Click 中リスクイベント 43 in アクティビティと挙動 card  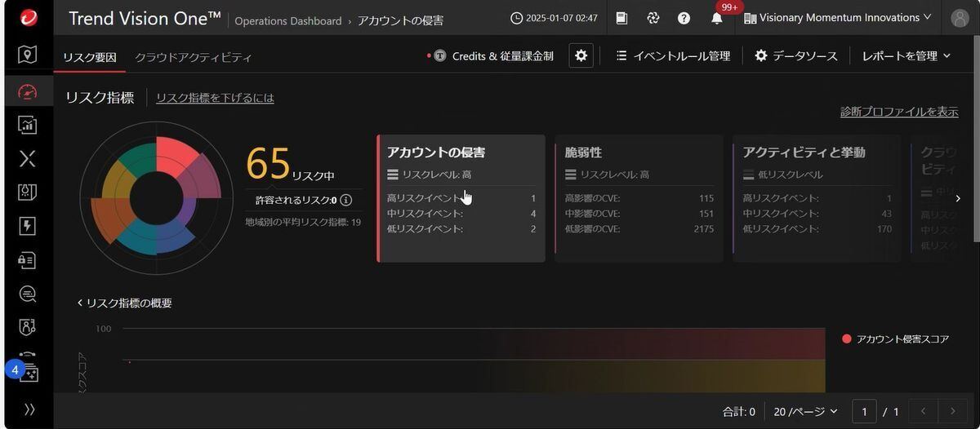pos(817,214)
